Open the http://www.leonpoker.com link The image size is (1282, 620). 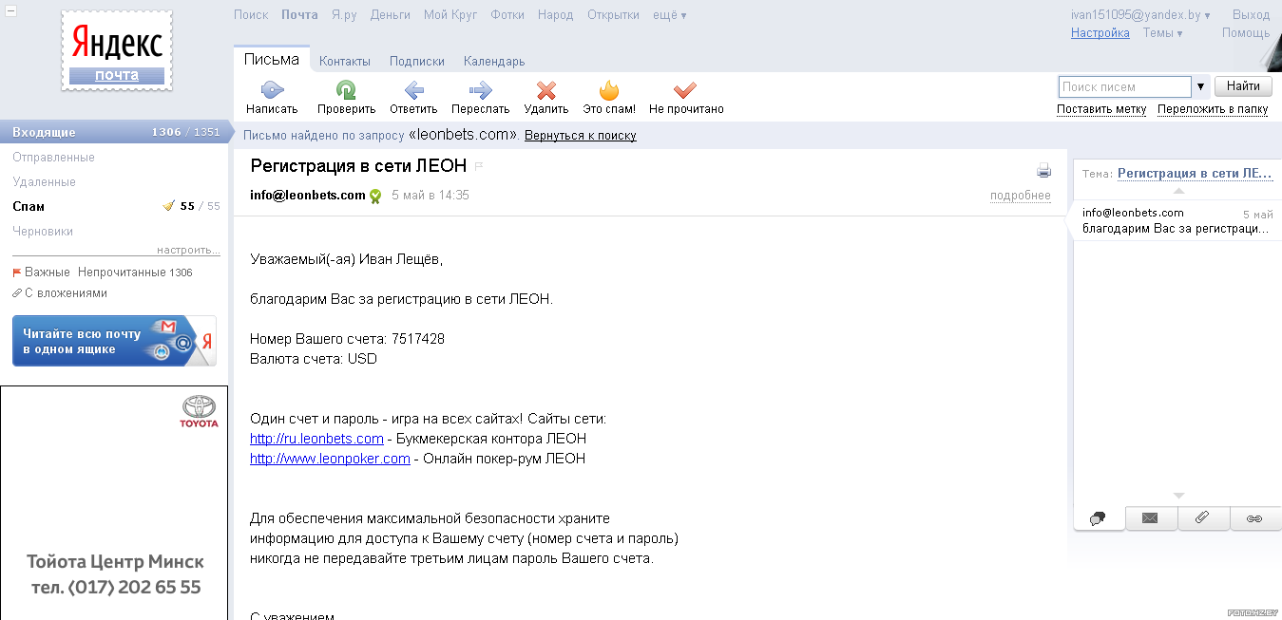pyautogui.click(x=330, y=459)
